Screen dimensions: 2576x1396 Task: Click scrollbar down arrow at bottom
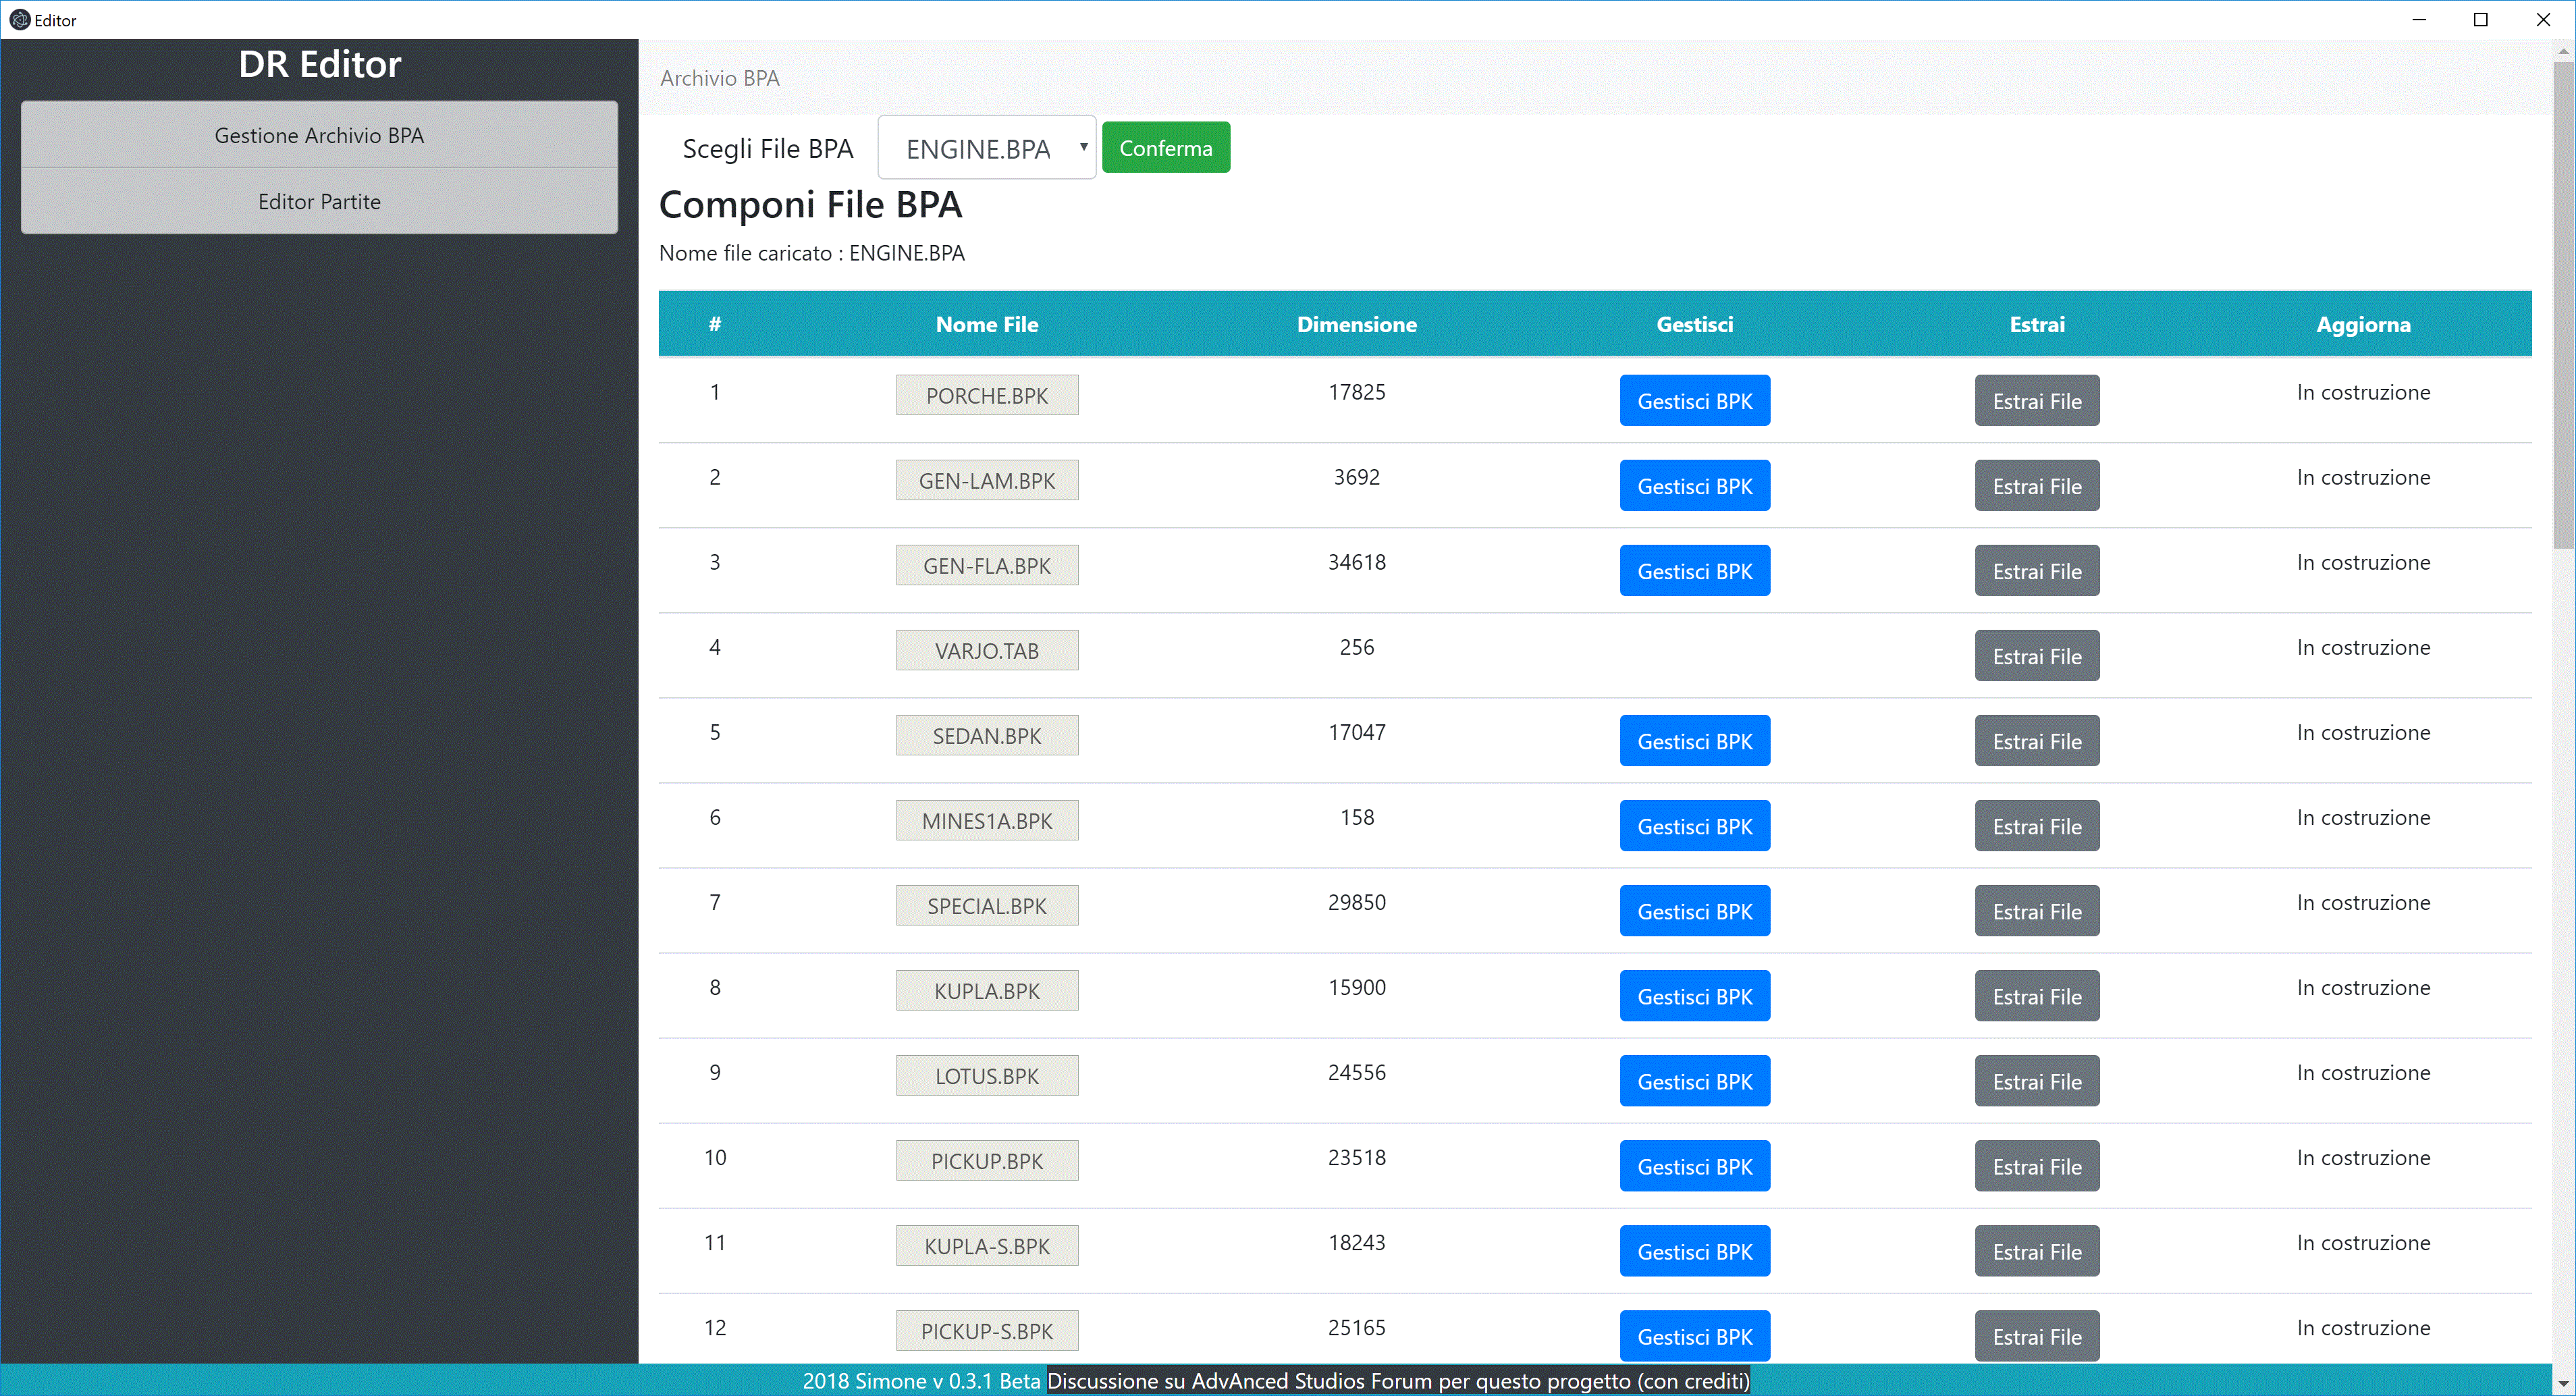tap(2563, 1384)
